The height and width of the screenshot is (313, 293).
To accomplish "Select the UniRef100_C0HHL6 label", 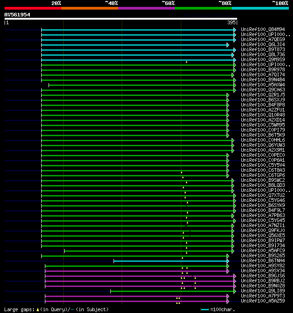I will [263, 140].
